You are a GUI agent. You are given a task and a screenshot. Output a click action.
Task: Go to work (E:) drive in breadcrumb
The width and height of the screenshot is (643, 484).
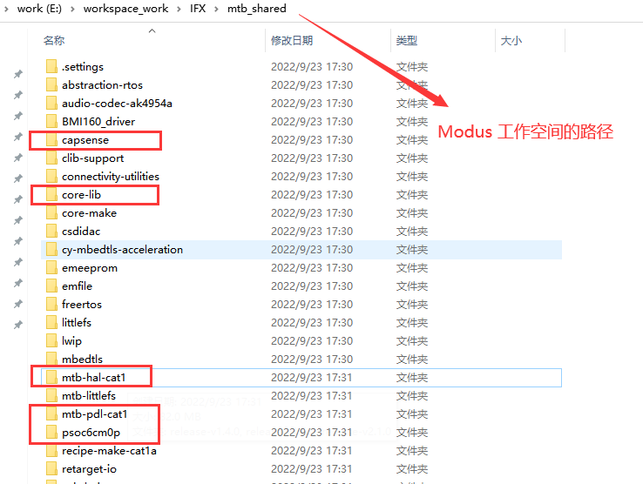tap(42, 9)
